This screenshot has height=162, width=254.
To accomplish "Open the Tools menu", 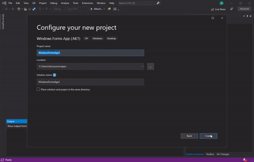I will coord(75,3).
